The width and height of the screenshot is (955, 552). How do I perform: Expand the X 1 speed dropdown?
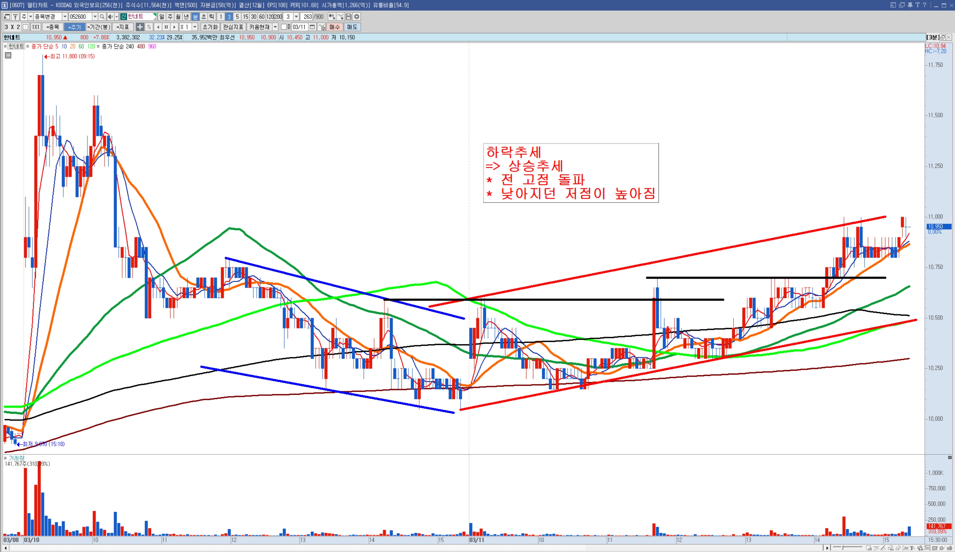(x=195, y=27)
